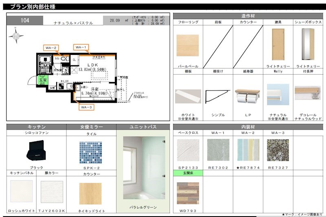Pick the SPK-2 blue mosaic tile swatch
Viewport: 326px width, 217px height.
(x=90, y=152)
